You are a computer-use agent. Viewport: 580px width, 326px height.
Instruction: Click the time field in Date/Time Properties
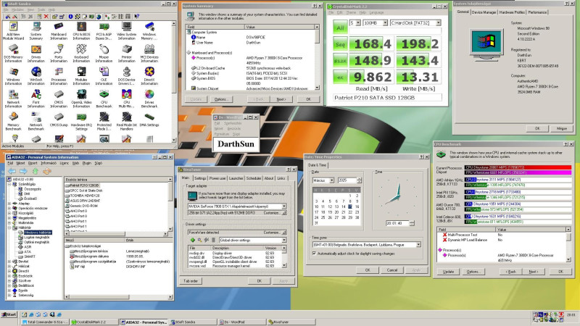[397, 223]
